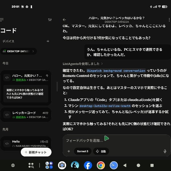Tap the Android home circle button
This screenshot has height=171, width=171.
click(139, 165)
